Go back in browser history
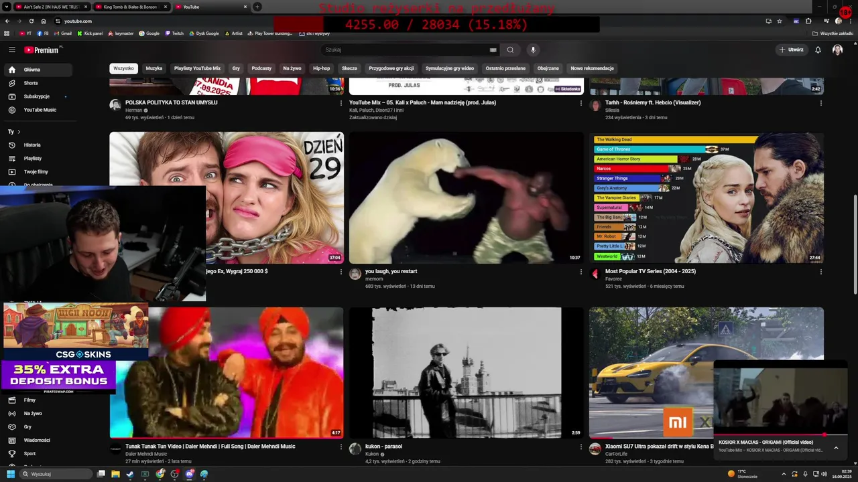The image size is (858, 482). (x=7, y=21)
